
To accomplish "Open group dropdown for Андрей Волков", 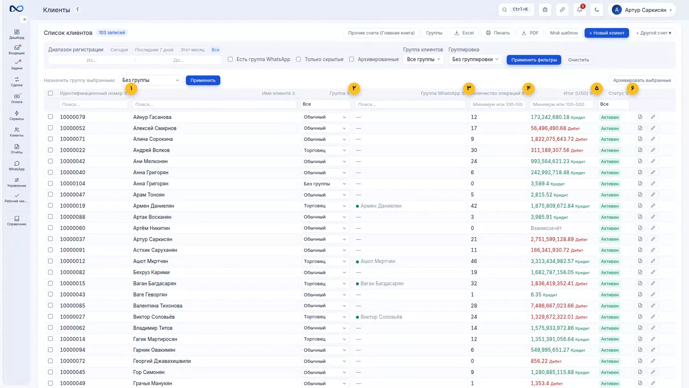I will click(325, 150).
